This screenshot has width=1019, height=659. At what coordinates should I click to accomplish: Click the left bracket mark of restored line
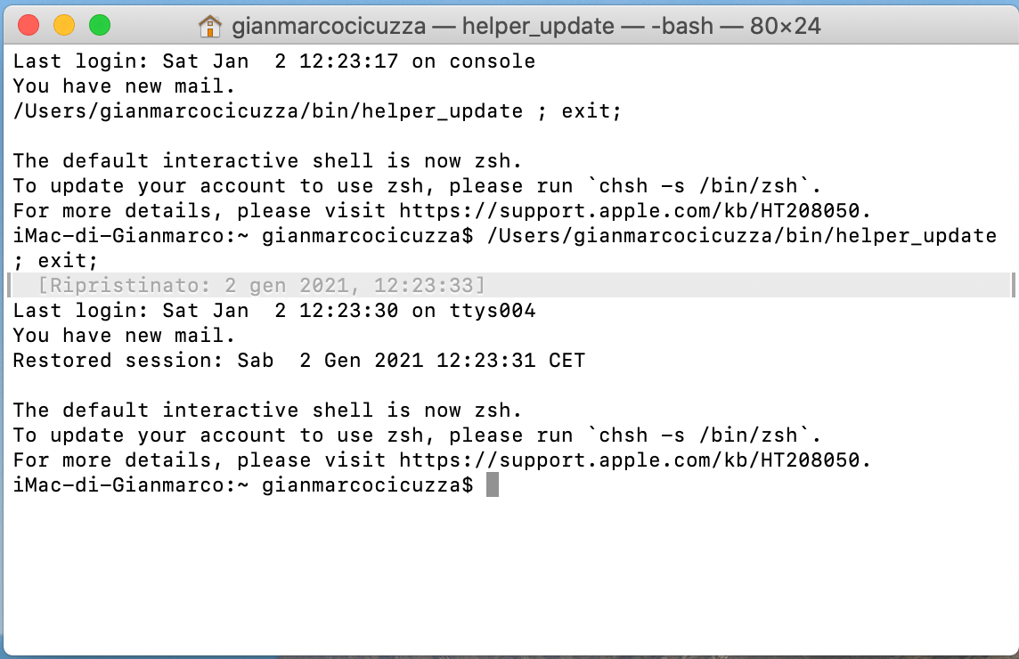tap(11, 286)
